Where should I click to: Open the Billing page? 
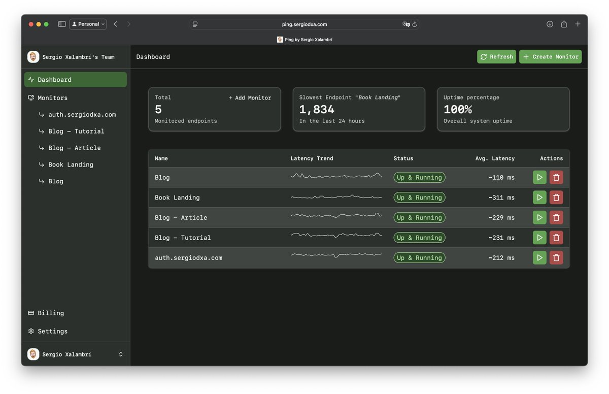click(76, 313)
